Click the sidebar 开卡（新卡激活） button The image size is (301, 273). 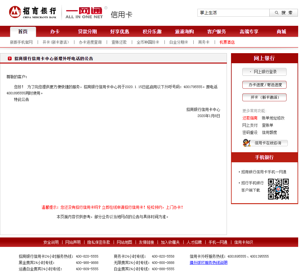pos(264,97)
